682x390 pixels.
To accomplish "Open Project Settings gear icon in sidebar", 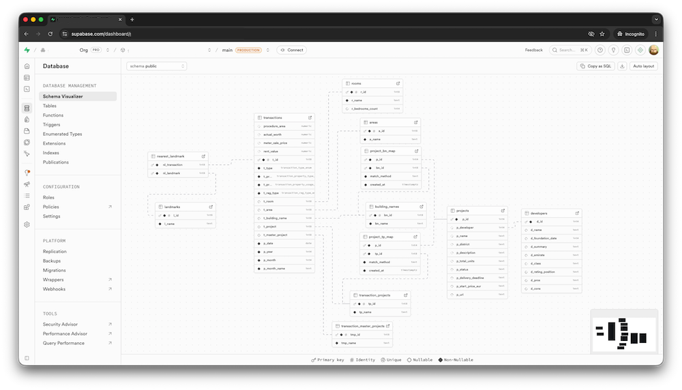I will click(27, 224).
